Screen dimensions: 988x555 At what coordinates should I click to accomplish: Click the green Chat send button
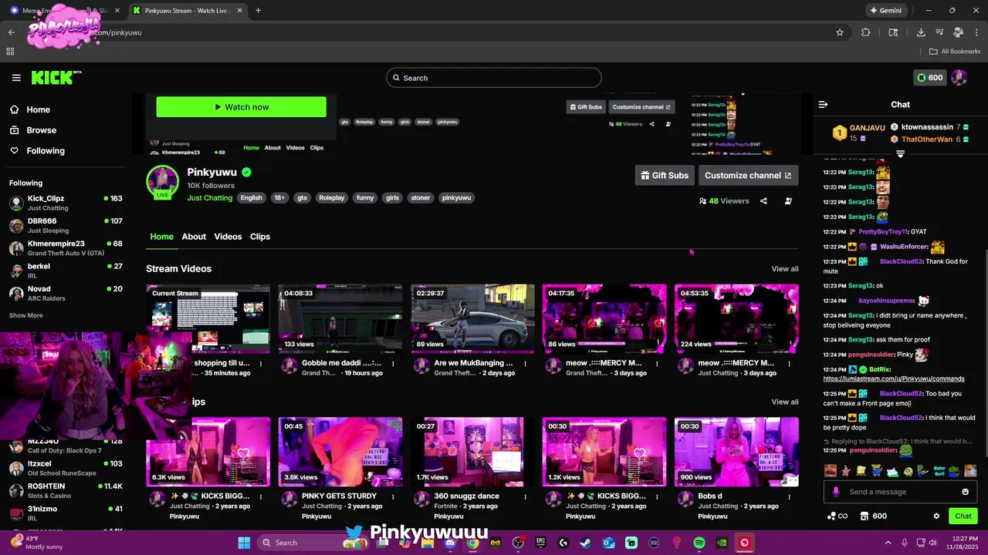963,516
